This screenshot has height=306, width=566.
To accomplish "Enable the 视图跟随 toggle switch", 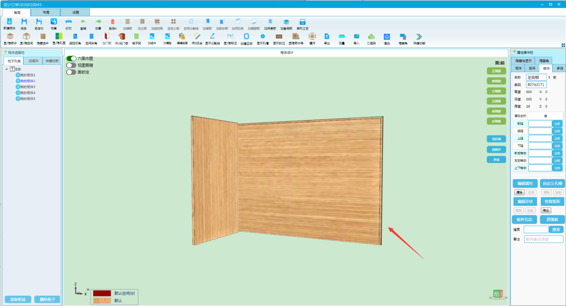I will (71, 65).
